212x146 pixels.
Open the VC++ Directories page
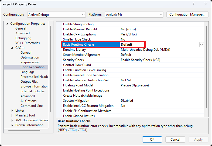click(x=28, y=43)
